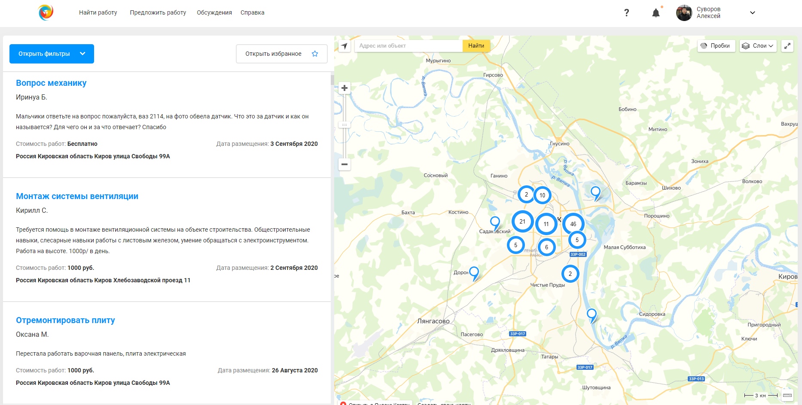This screenshot has height=405, width=802.
Task: Zoom in the map with plus button
Action: pos(345,88)
